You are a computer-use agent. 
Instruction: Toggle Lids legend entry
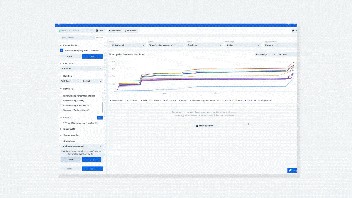tap(144, 100)
